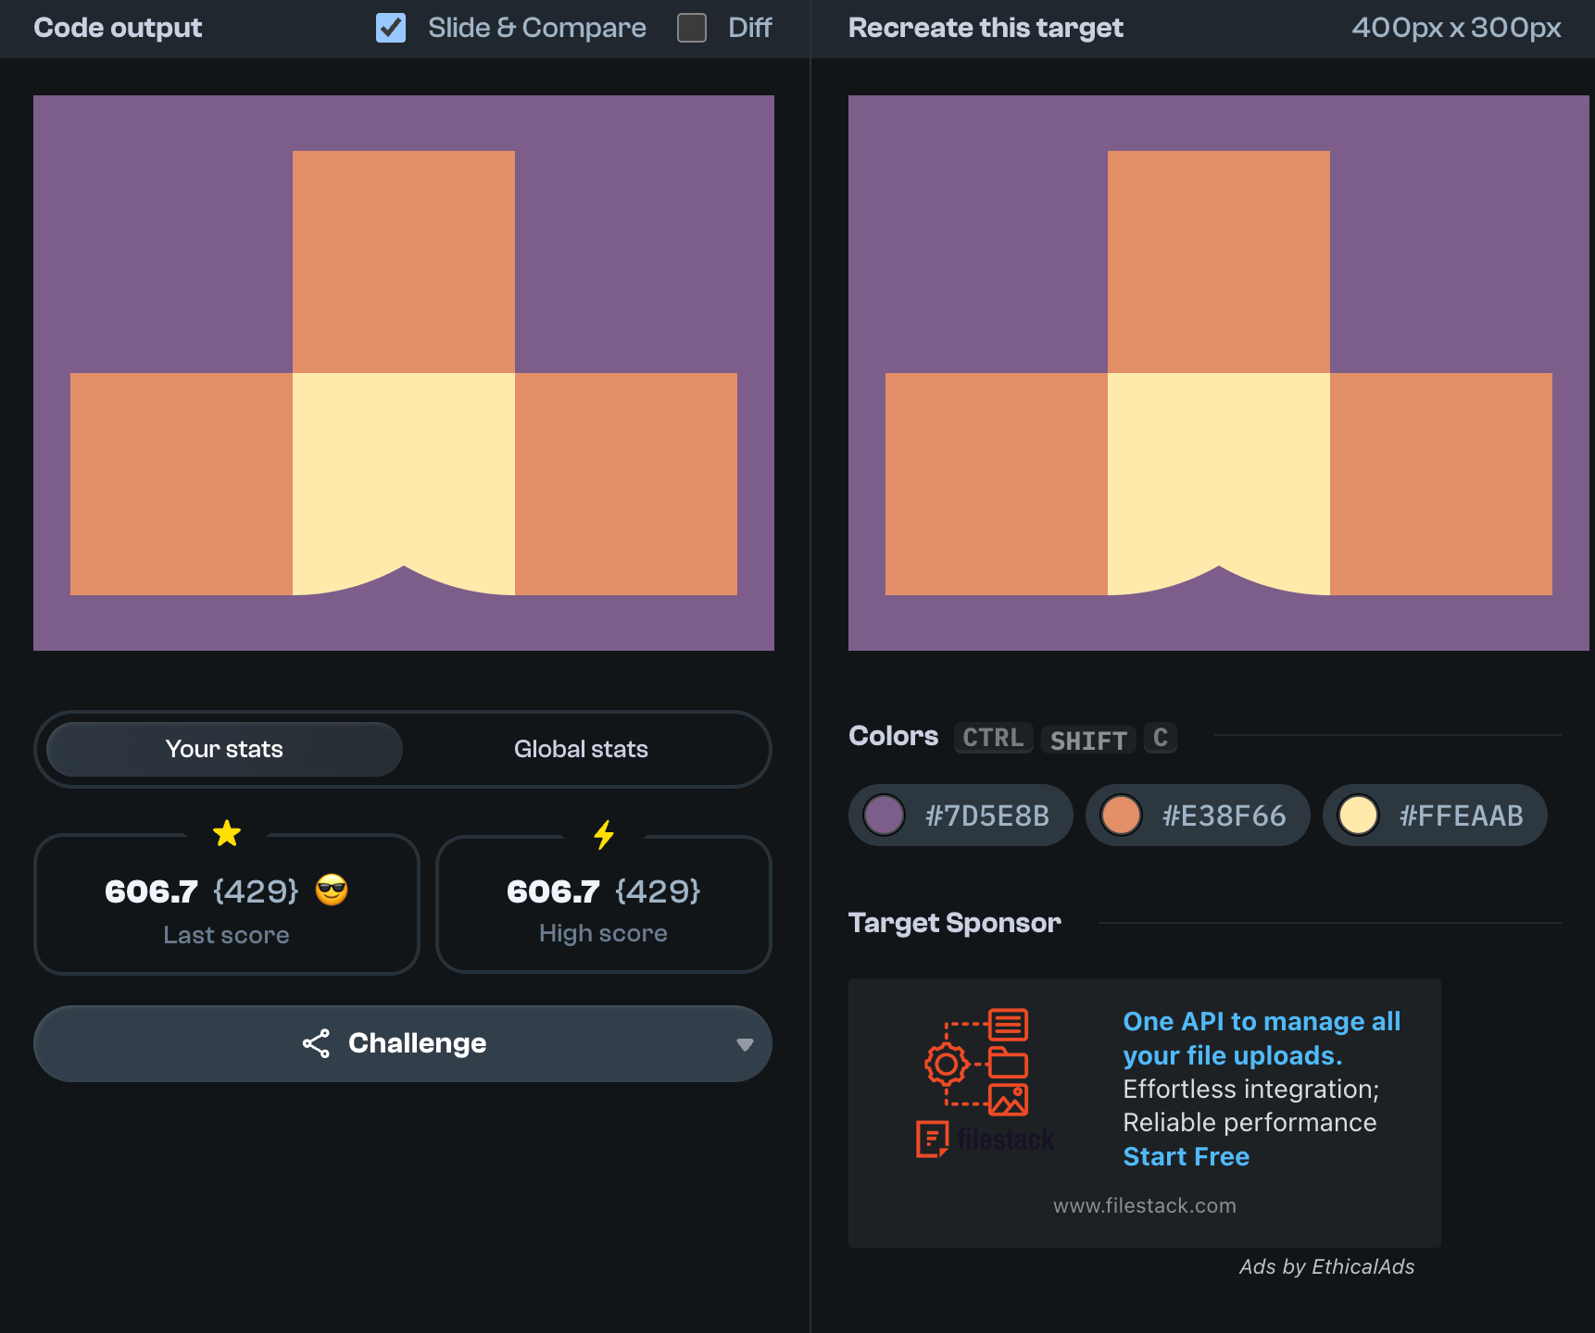This screenshot has height=1333, width=1595.
Task: Click the sunglasses emoji beside last score
Action: (x=332, y=891)
